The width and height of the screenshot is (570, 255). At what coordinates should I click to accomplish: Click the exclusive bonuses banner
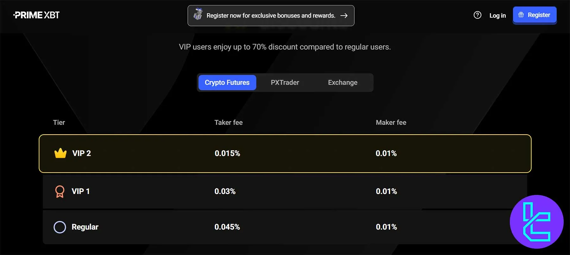coord(271,15)
